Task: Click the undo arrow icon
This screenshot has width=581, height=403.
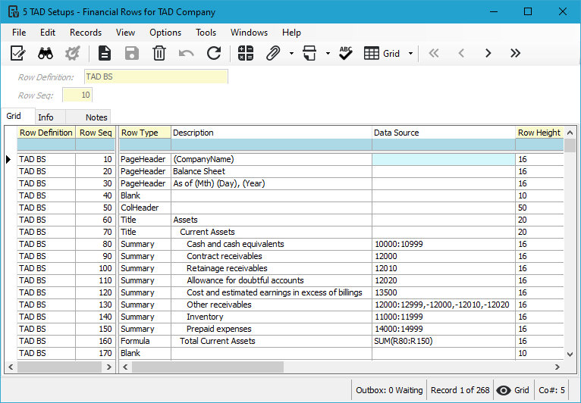Action: pos(186,54)
